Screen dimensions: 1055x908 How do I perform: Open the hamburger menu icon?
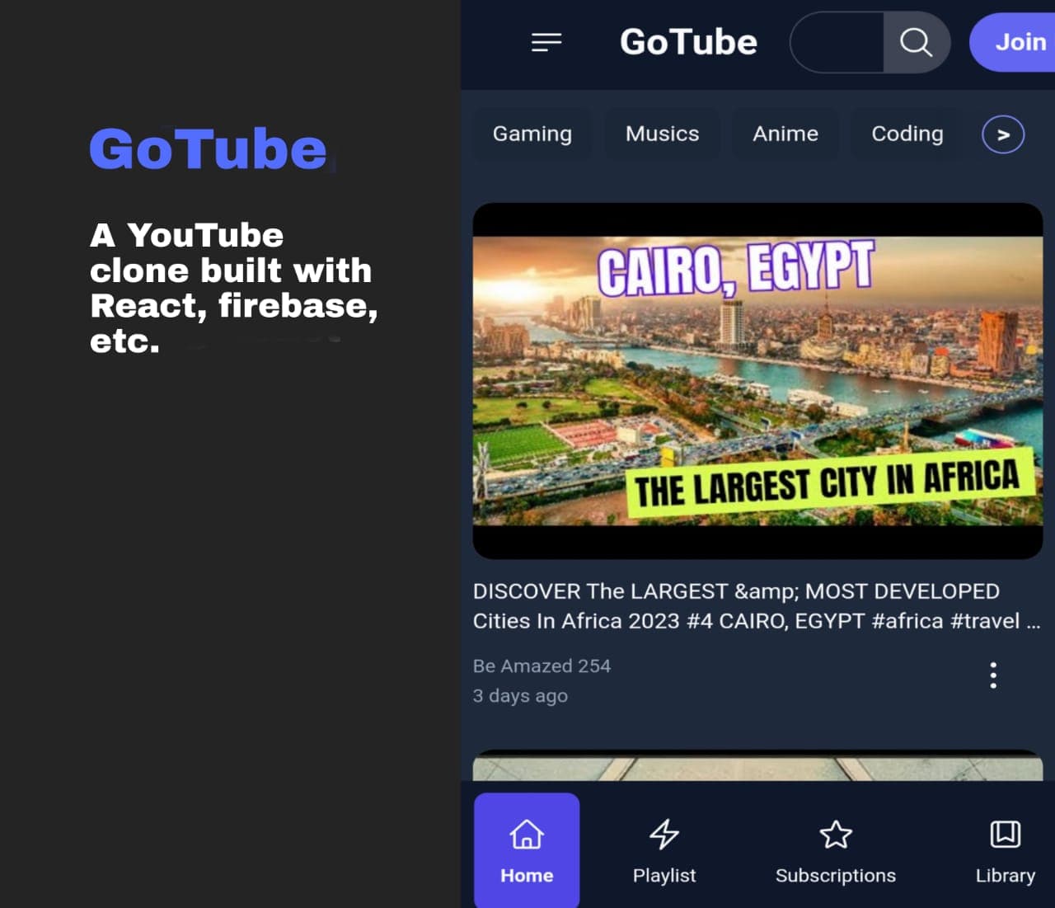pyautogui.click(x=546, y=42)
